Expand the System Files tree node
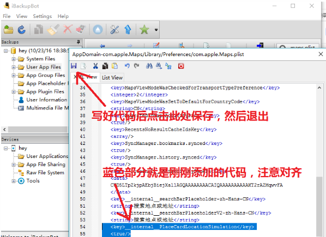The height and width of the screenshot is (237, 326). click(14, 59)
